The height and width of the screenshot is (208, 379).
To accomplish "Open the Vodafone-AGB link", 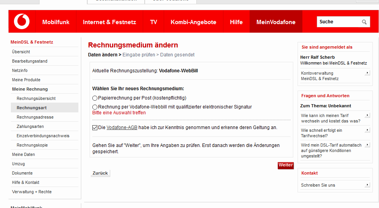I will point(122,128).
